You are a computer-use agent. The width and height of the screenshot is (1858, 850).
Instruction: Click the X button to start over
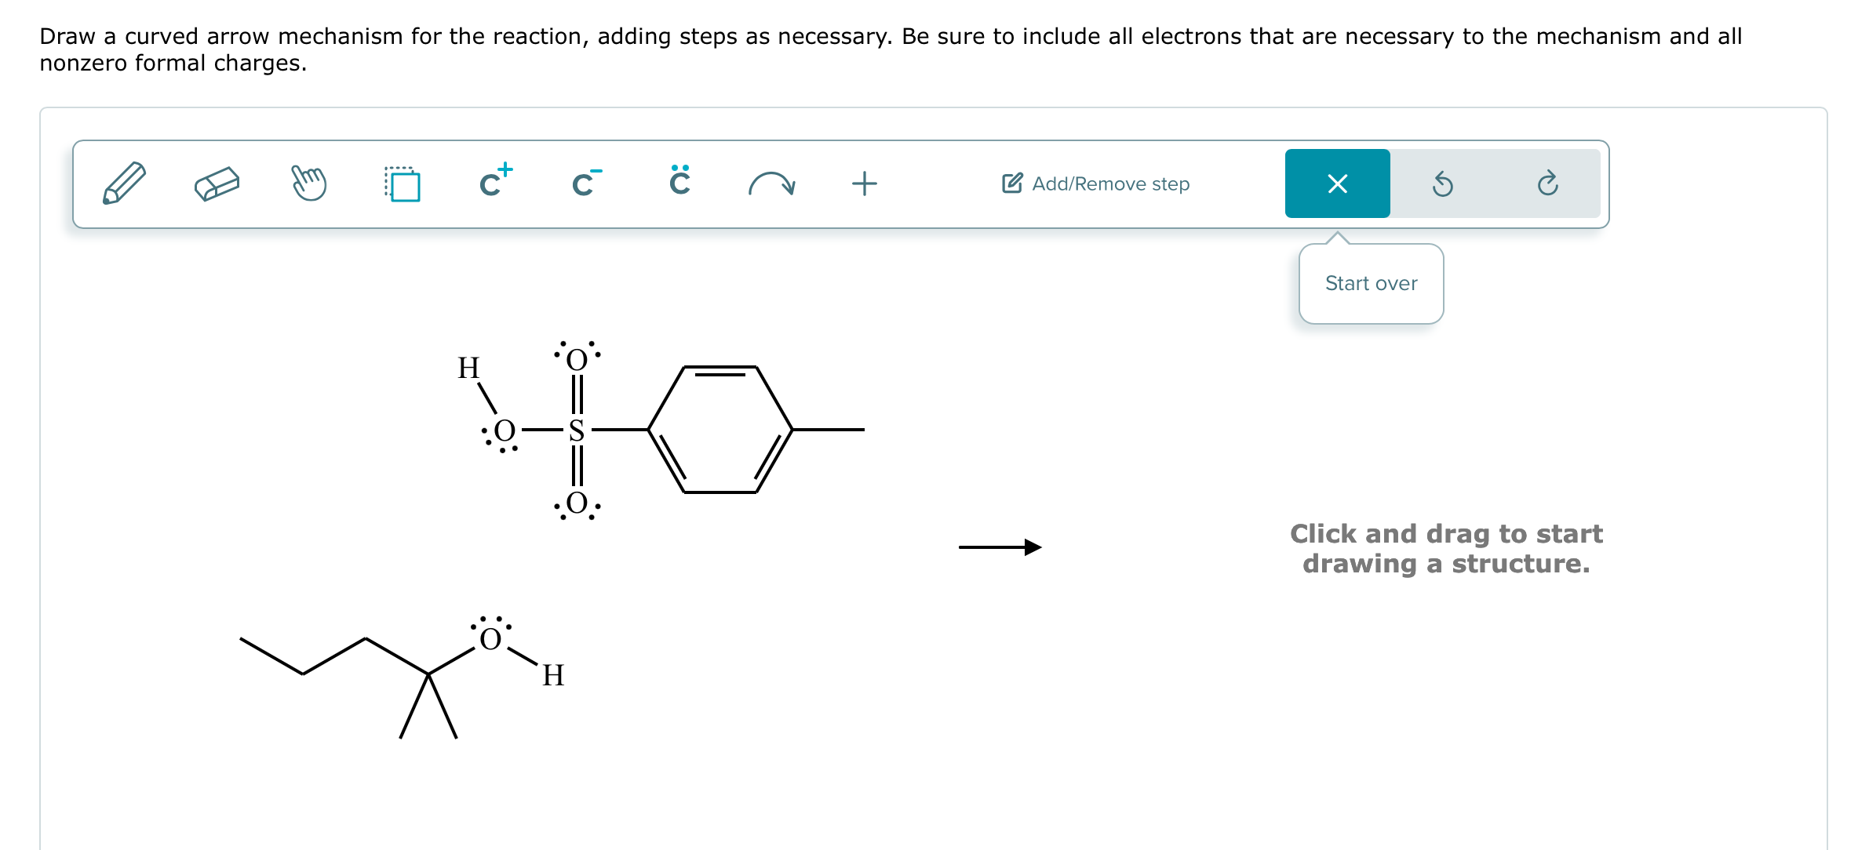(1337, 183)
